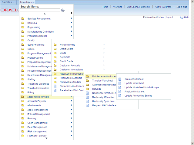Expand Customer Accounts submenu arrow
The image size is (194, 145).
104,65
